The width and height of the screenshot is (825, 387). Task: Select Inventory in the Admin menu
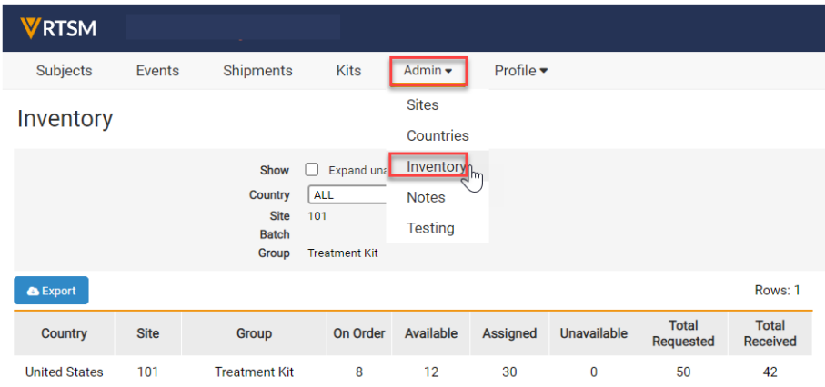point(436,167)
